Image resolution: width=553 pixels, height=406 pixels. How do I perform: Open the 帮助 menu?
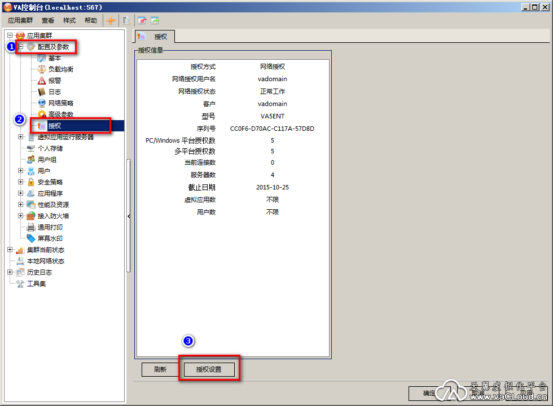point(90,20)
